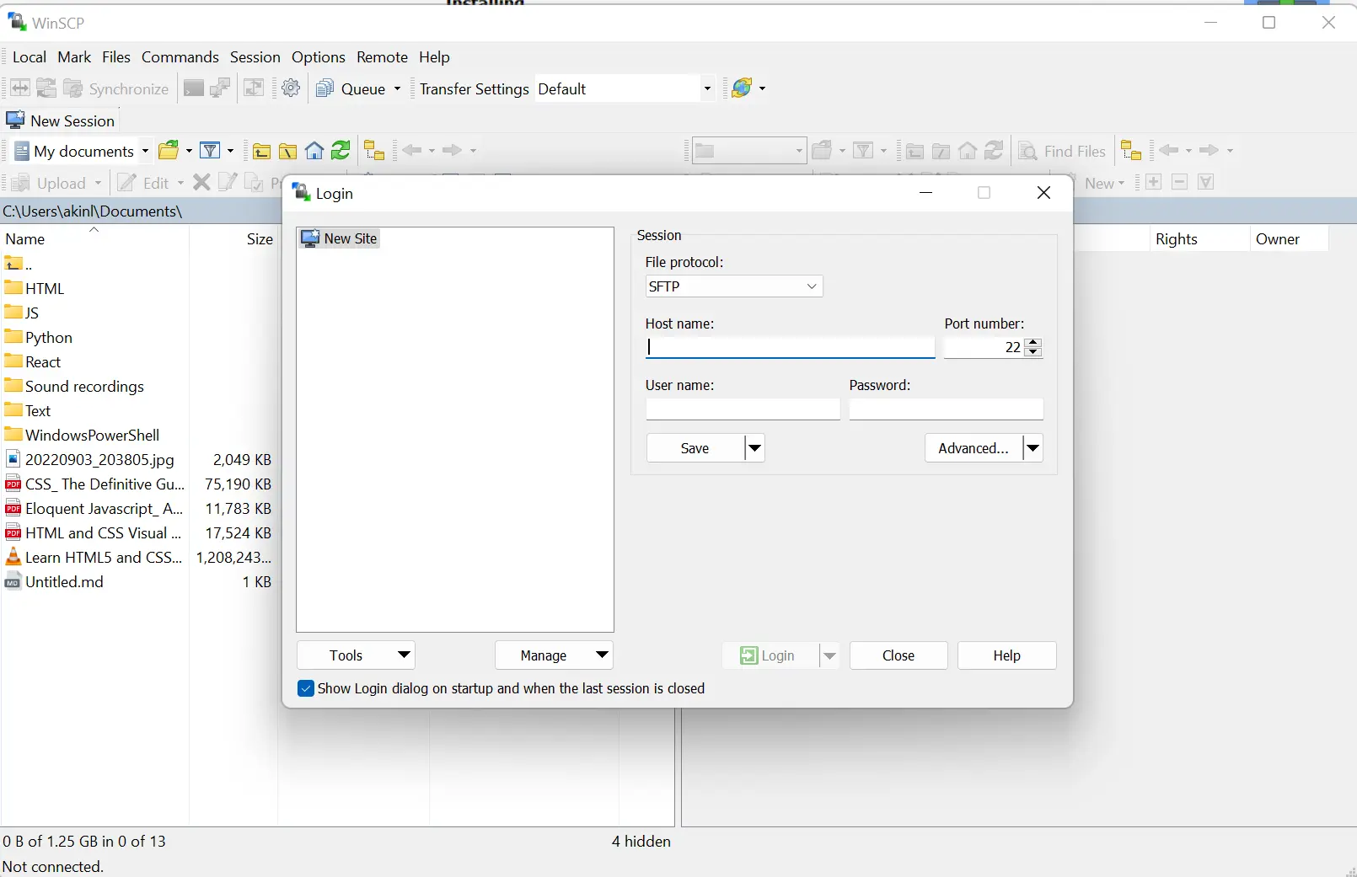Click the Port number field
The width and height of the screenshot is (1357, 877).
(x=984, y=347)
